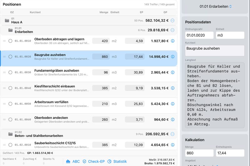Open the Statistik view

point(117,162)
